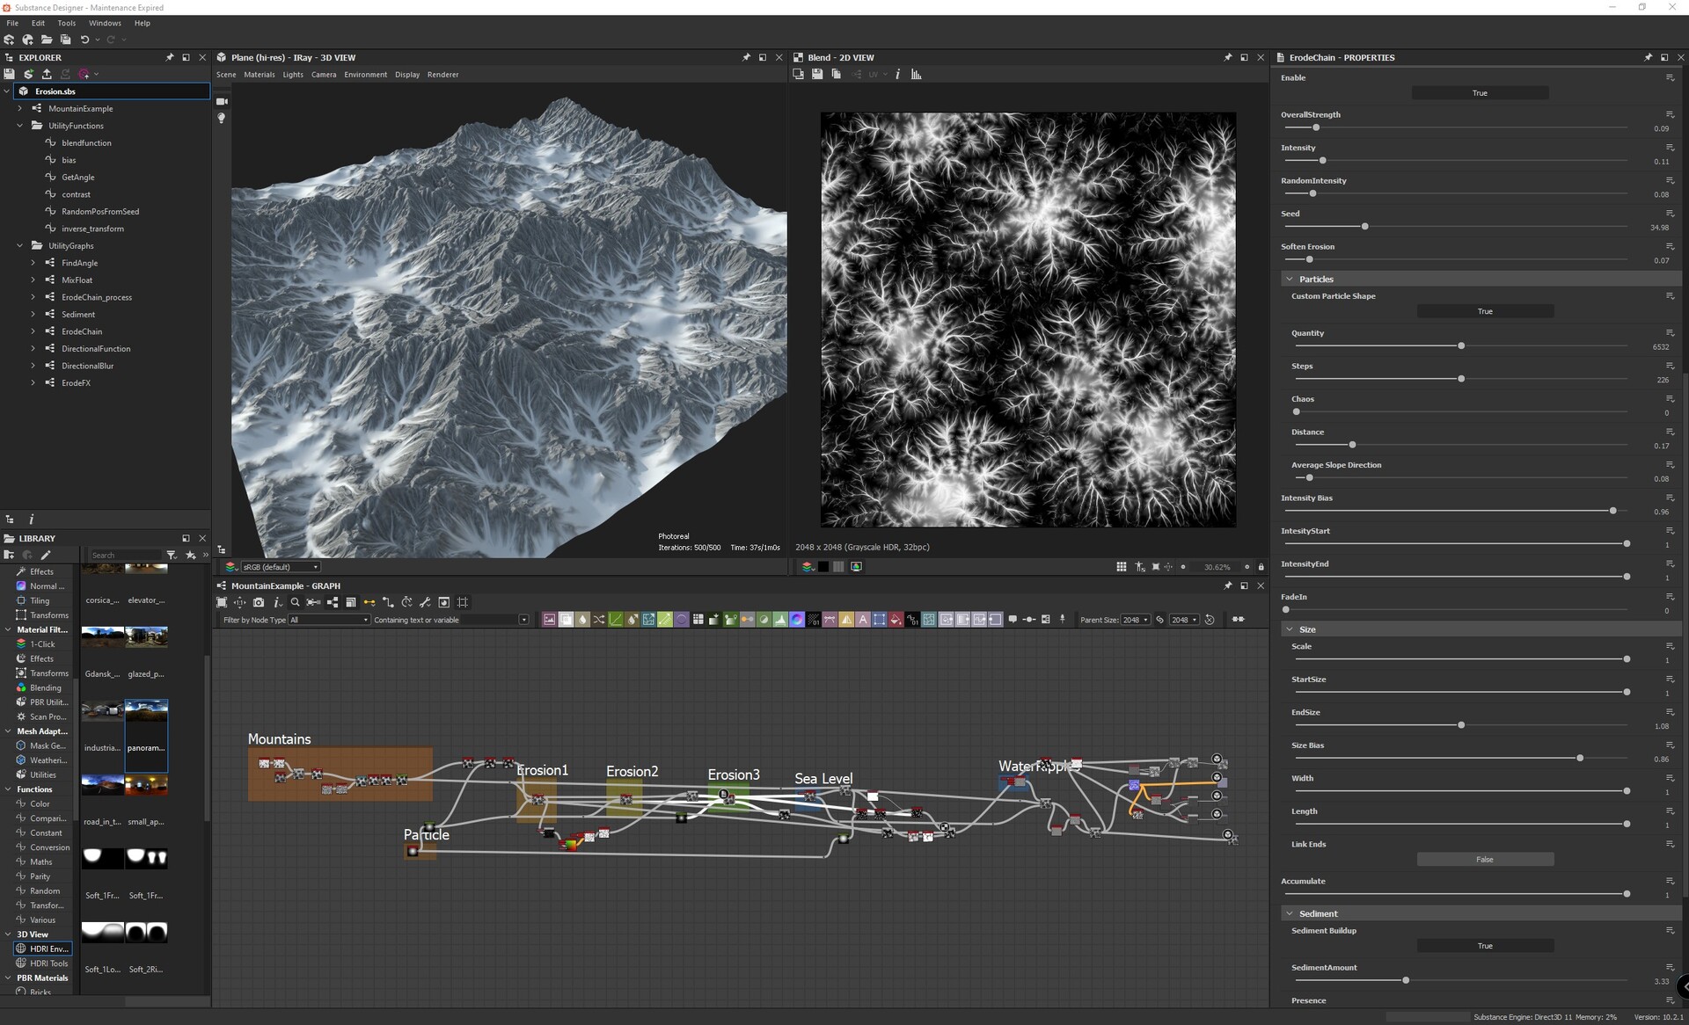Expand the MountainExample tree item
Viewport: 1689px width, 1025px height.
[19, 109]
